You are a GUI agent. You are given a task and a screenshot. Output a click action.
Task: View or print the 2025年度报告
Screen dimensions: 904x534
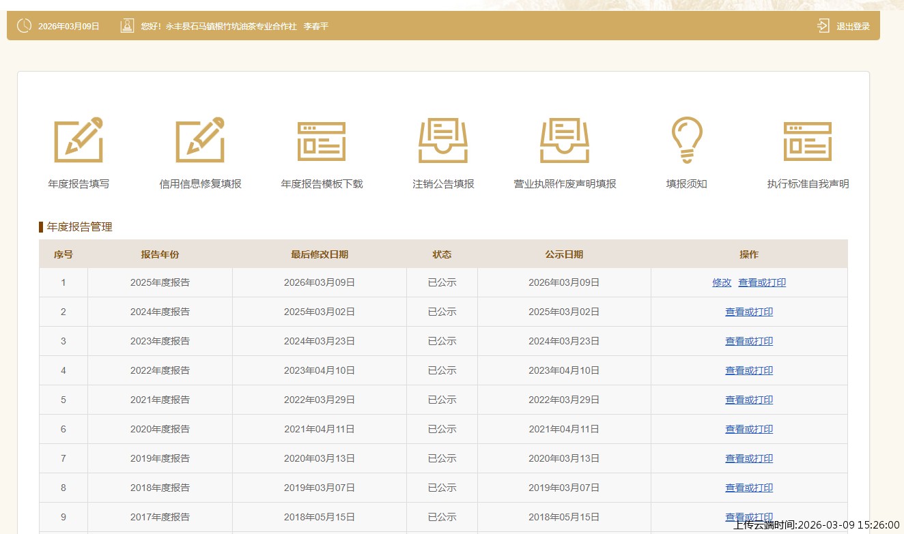coord(762,282)
